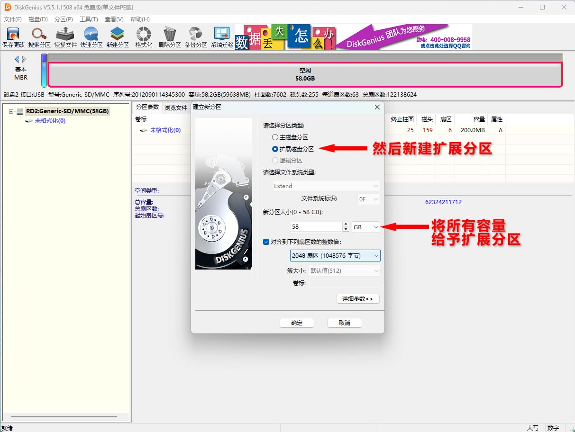
Task: Open the 系统迁移 system migration tool
Action: click(x=222, y=37)
